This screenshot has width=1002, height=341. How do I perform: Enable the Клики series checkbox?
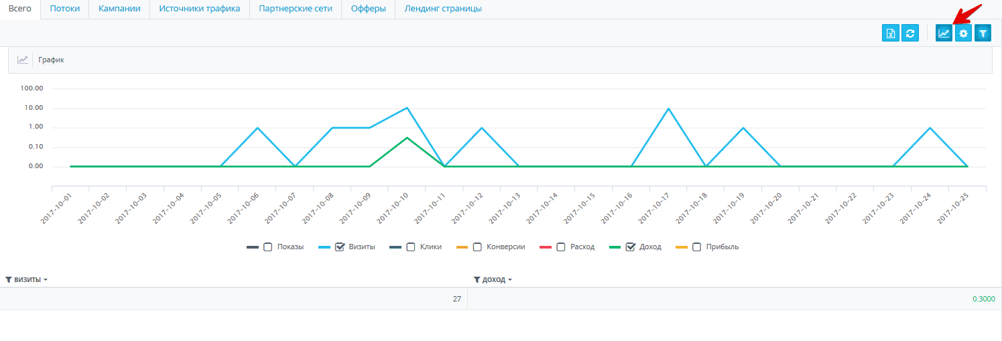412,247
